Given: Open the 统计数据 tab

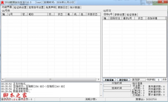Looking at the screenshot, I should pos(75,7).
